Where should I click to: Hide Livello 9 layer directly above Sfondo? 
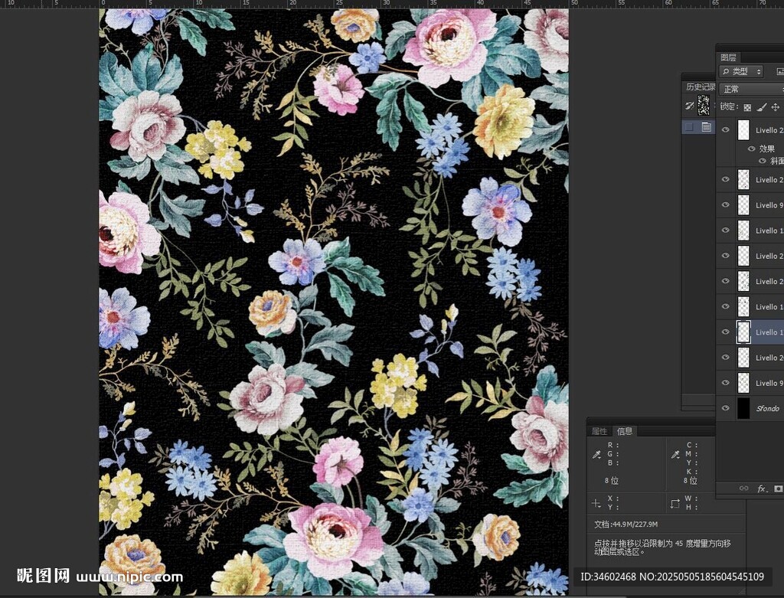click(726, 383)
